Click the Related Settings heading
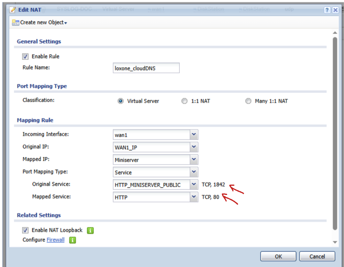Image resolution: width=344 pixels, height=267 pixels. point(39,215)
